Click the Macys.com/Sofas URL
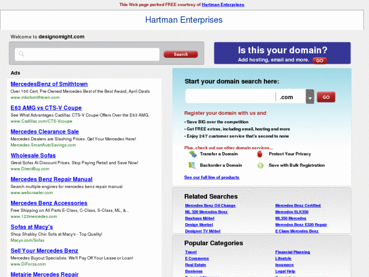The image size is (369, 277). [x=27, y=240]
